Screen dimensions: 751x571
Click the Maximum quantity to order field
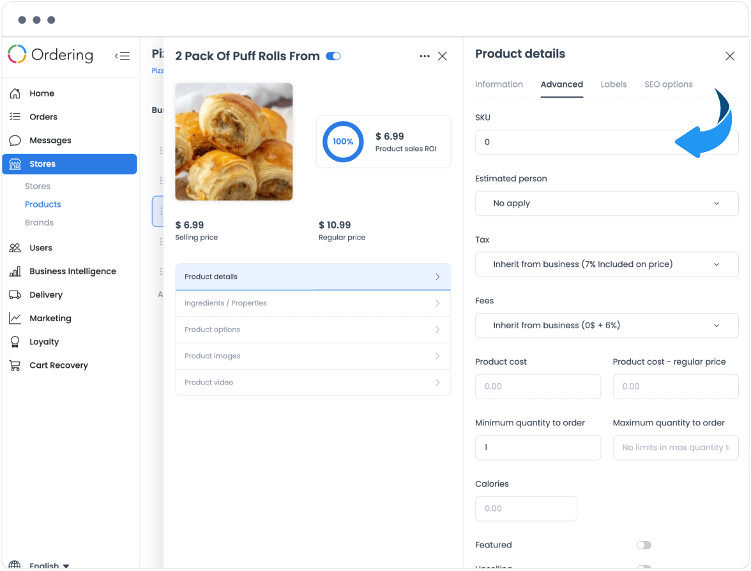(676, 447)
